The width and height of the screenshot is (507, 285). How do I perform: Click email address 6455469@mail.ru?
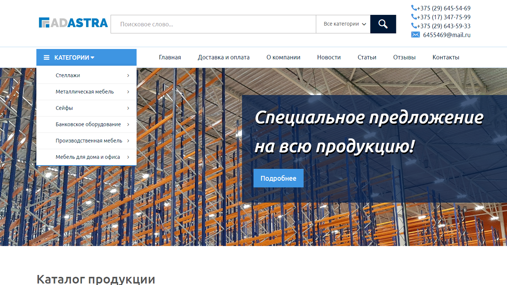coord(447,35)
